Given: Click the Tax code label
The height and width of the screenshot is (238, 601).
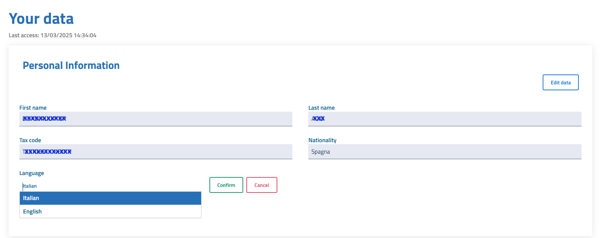Looking at the screenshot, I should 30,140.
